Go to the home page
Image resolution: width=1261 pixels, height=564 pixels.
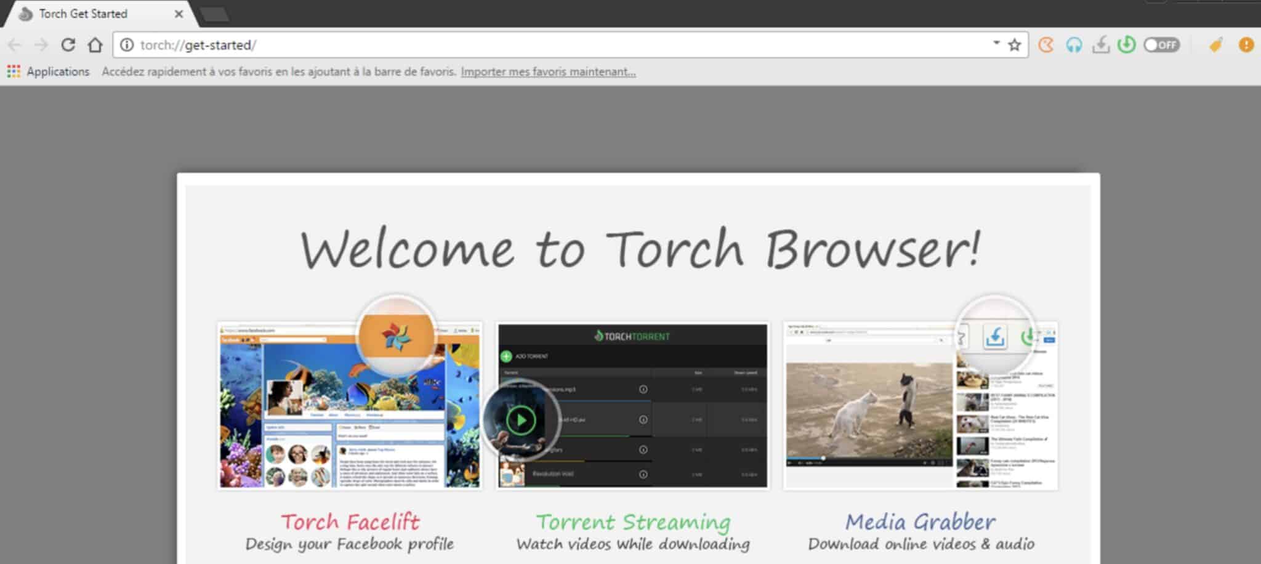(95, 45)
